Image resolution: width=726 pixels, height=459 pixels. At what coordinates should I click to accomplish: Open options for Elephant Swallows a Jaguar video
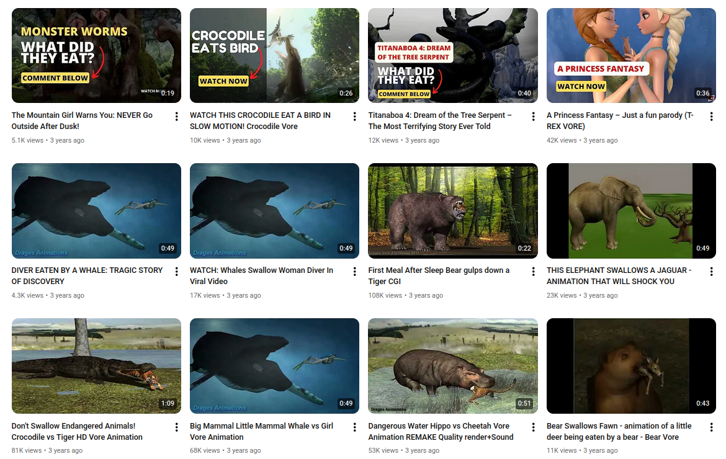pos(712,272)
